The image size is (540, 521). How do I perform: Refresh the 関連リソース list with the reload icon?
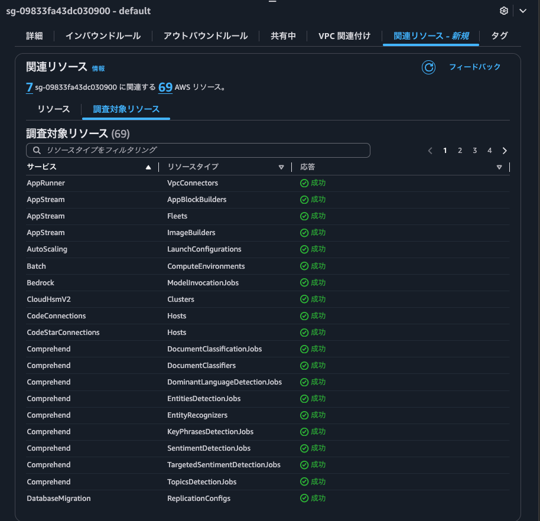(428, 67)
